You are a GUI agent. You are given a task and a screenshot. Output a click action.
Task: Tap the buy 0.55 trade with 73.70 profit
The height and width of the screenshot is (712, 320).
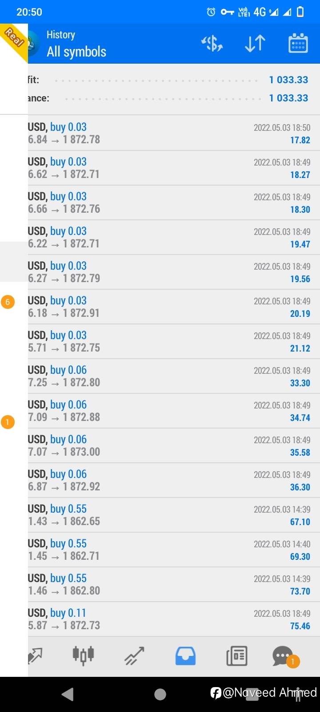tap(173, 584)
